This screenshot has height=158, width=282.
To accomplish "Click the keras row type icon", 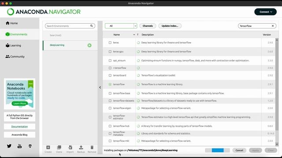I will pos(138,43).
